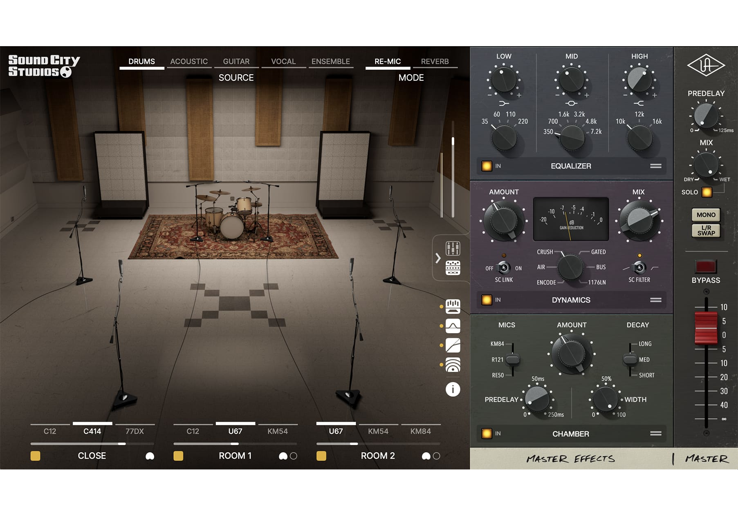The width and height of the screenshot is (738, 516).
Task: Click the CLOSE level slider
Action: (x=92, y=444)
